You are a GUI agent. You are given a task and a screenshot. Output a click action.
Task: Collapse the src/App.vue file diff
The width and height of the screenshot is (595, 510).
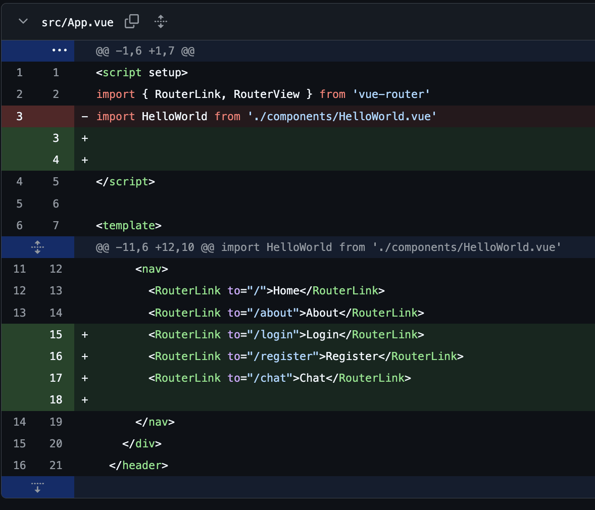23,22
